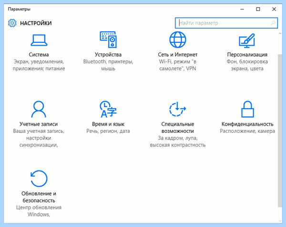Click the scroll up arrow of the scrollbar

pos(280,33)
